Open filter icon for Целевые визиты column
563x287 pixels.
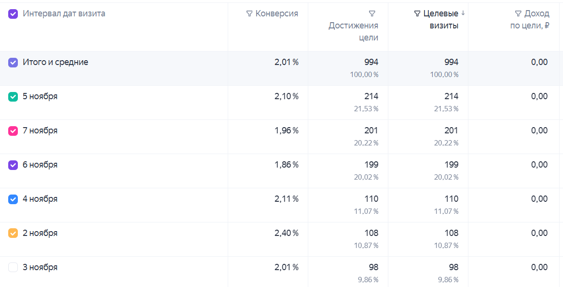417,14
